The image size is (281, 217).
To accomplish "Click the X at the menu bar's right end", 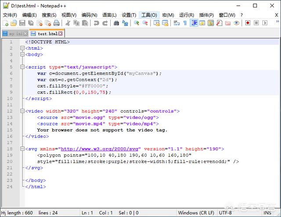I will [x=277, y=15].
